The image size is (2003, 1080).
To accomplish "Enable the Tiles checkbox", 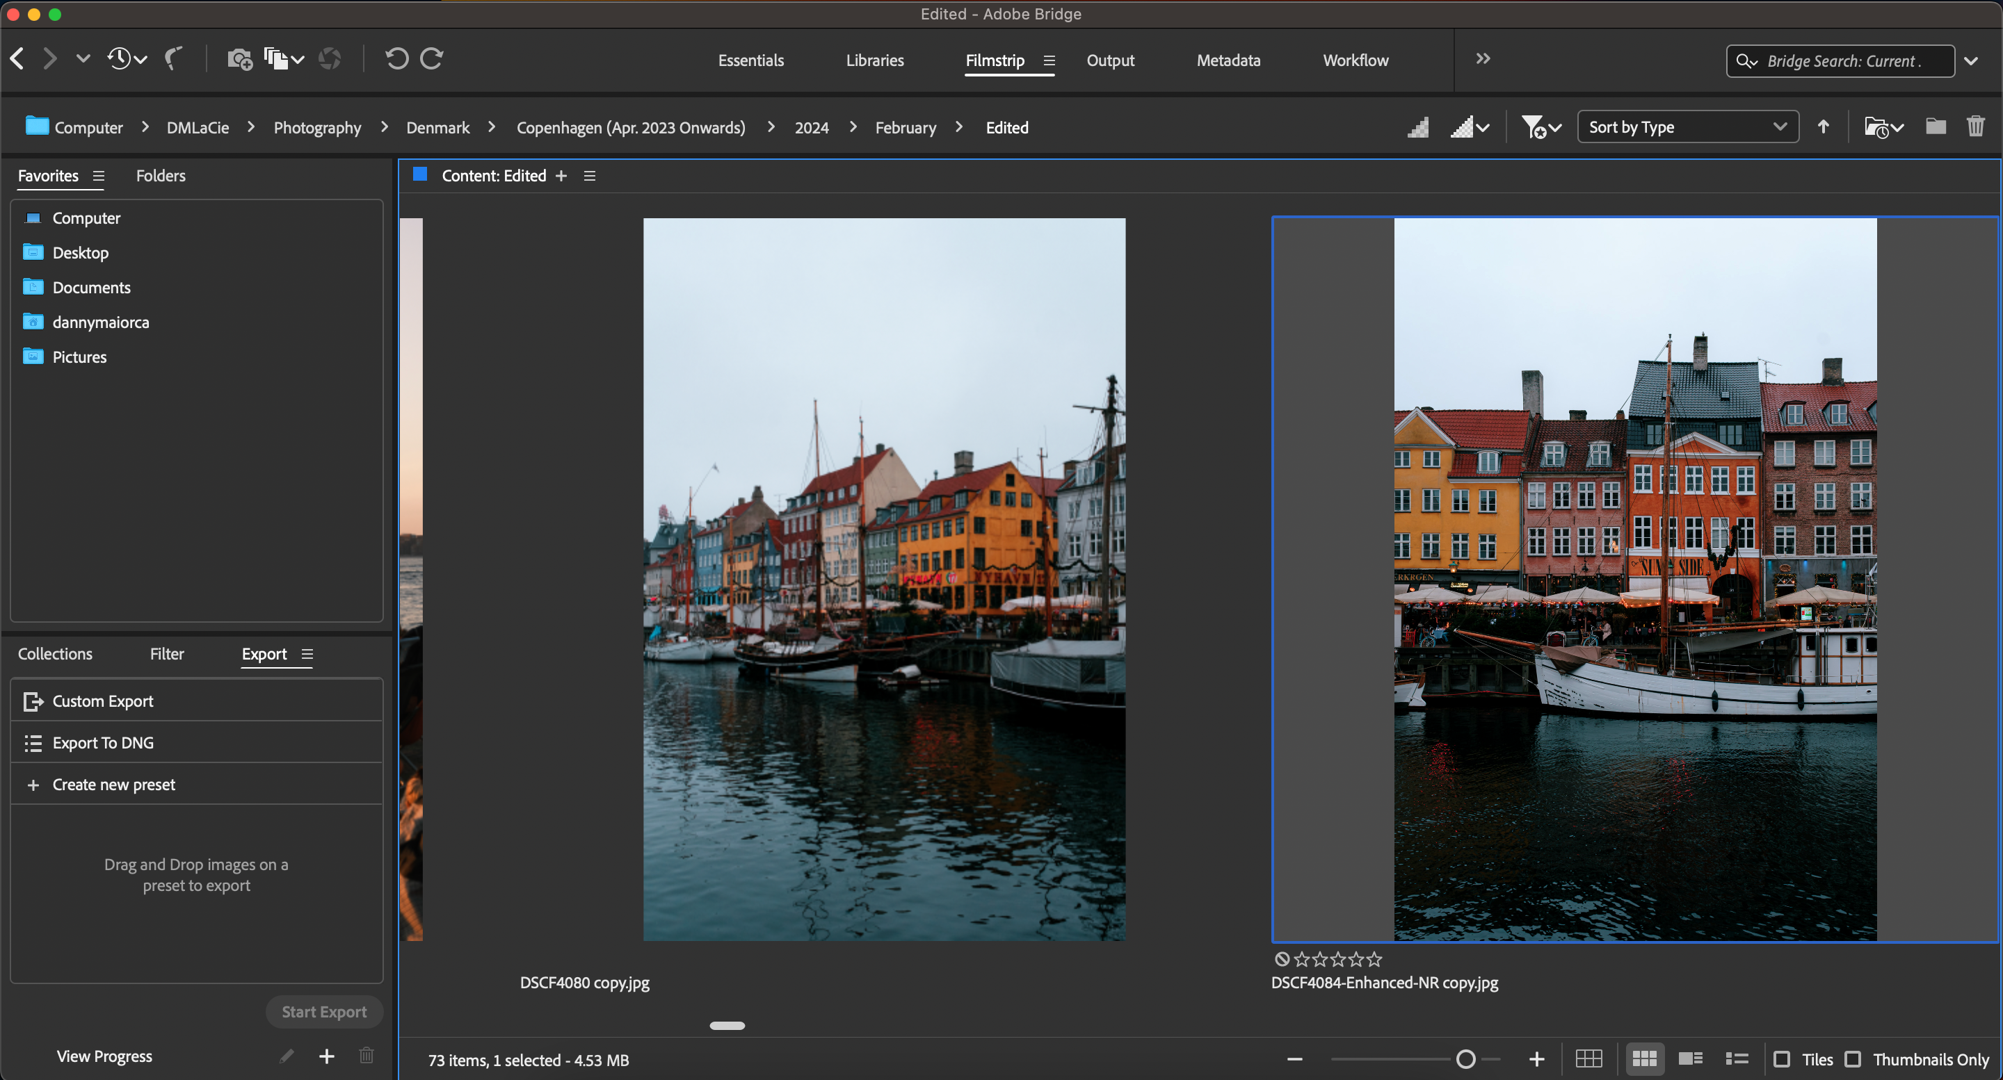I will pos(1782,1059).
